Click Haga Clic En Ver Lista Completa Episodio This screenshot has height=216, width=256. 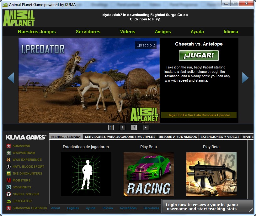[x=199, y=115]
